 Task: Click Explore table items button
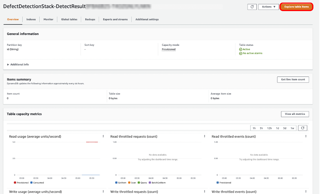click(296, 7)
